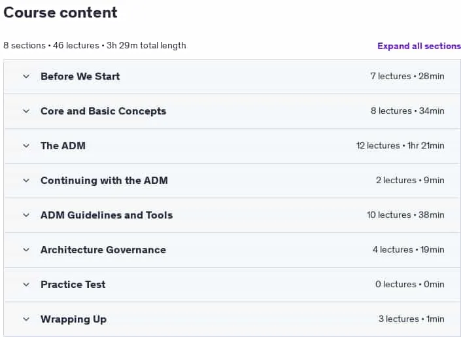This screenshot has height=337, width=461.
Task: Expand the Before We Start chevron
Action: (26, 77)
